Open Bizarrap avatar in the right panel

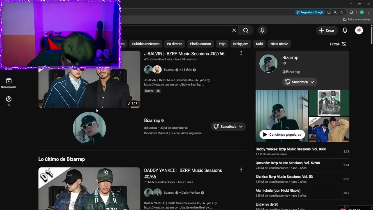coord(268,64)
